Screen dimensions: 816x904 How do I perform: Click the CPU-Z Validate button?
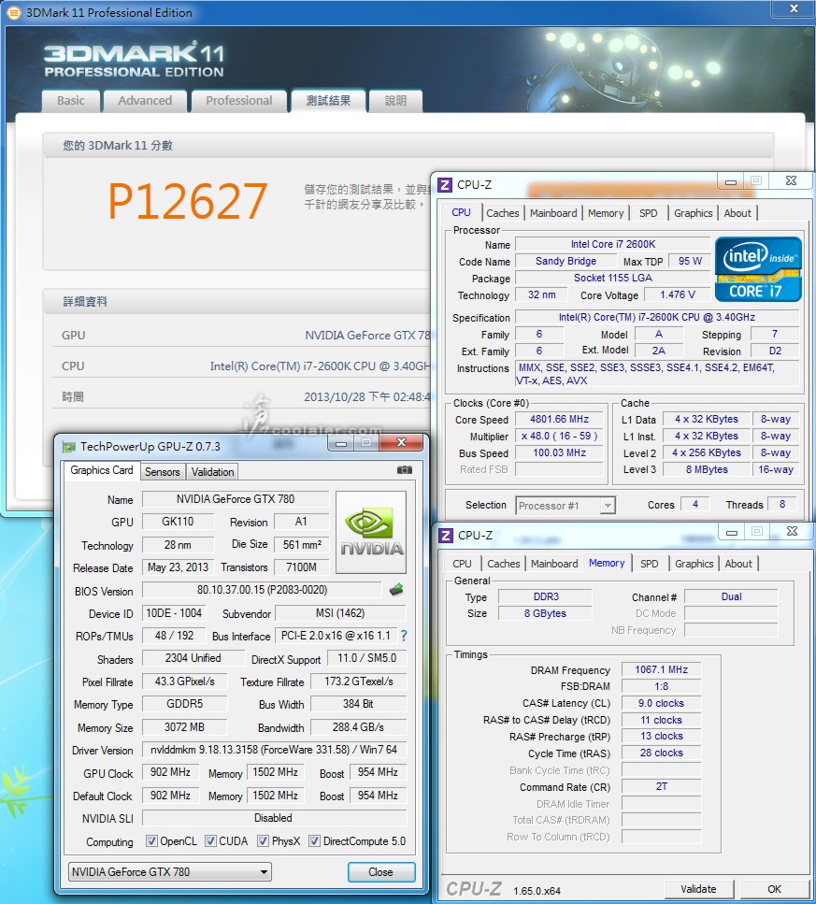pos(698,889)
